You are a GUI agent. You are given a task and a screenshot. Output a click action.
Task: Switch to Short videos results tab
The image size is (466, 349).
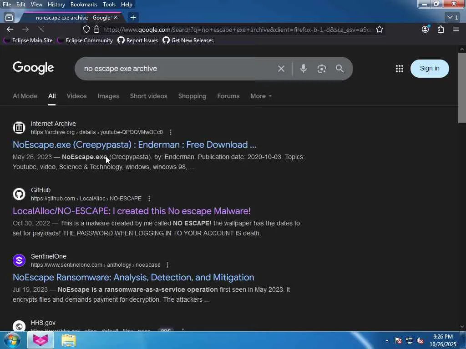click(149, 96)
